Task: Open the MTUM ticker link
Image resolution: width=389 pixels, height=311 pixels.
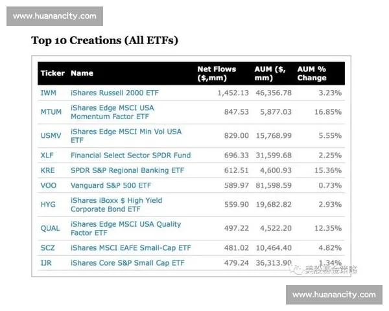Action: [x=51, y=112]
